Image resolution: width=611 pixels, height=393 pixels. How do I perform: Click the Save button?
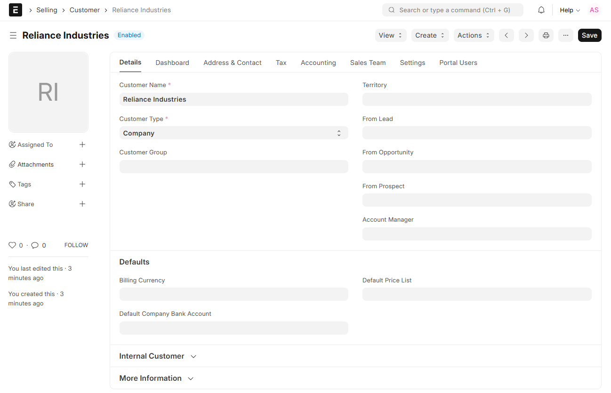click(x=589, y=35)
